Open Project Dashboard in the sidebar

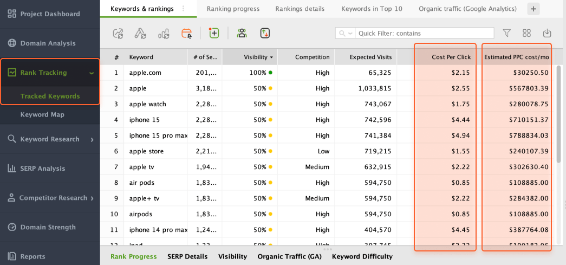coord(50,14)
